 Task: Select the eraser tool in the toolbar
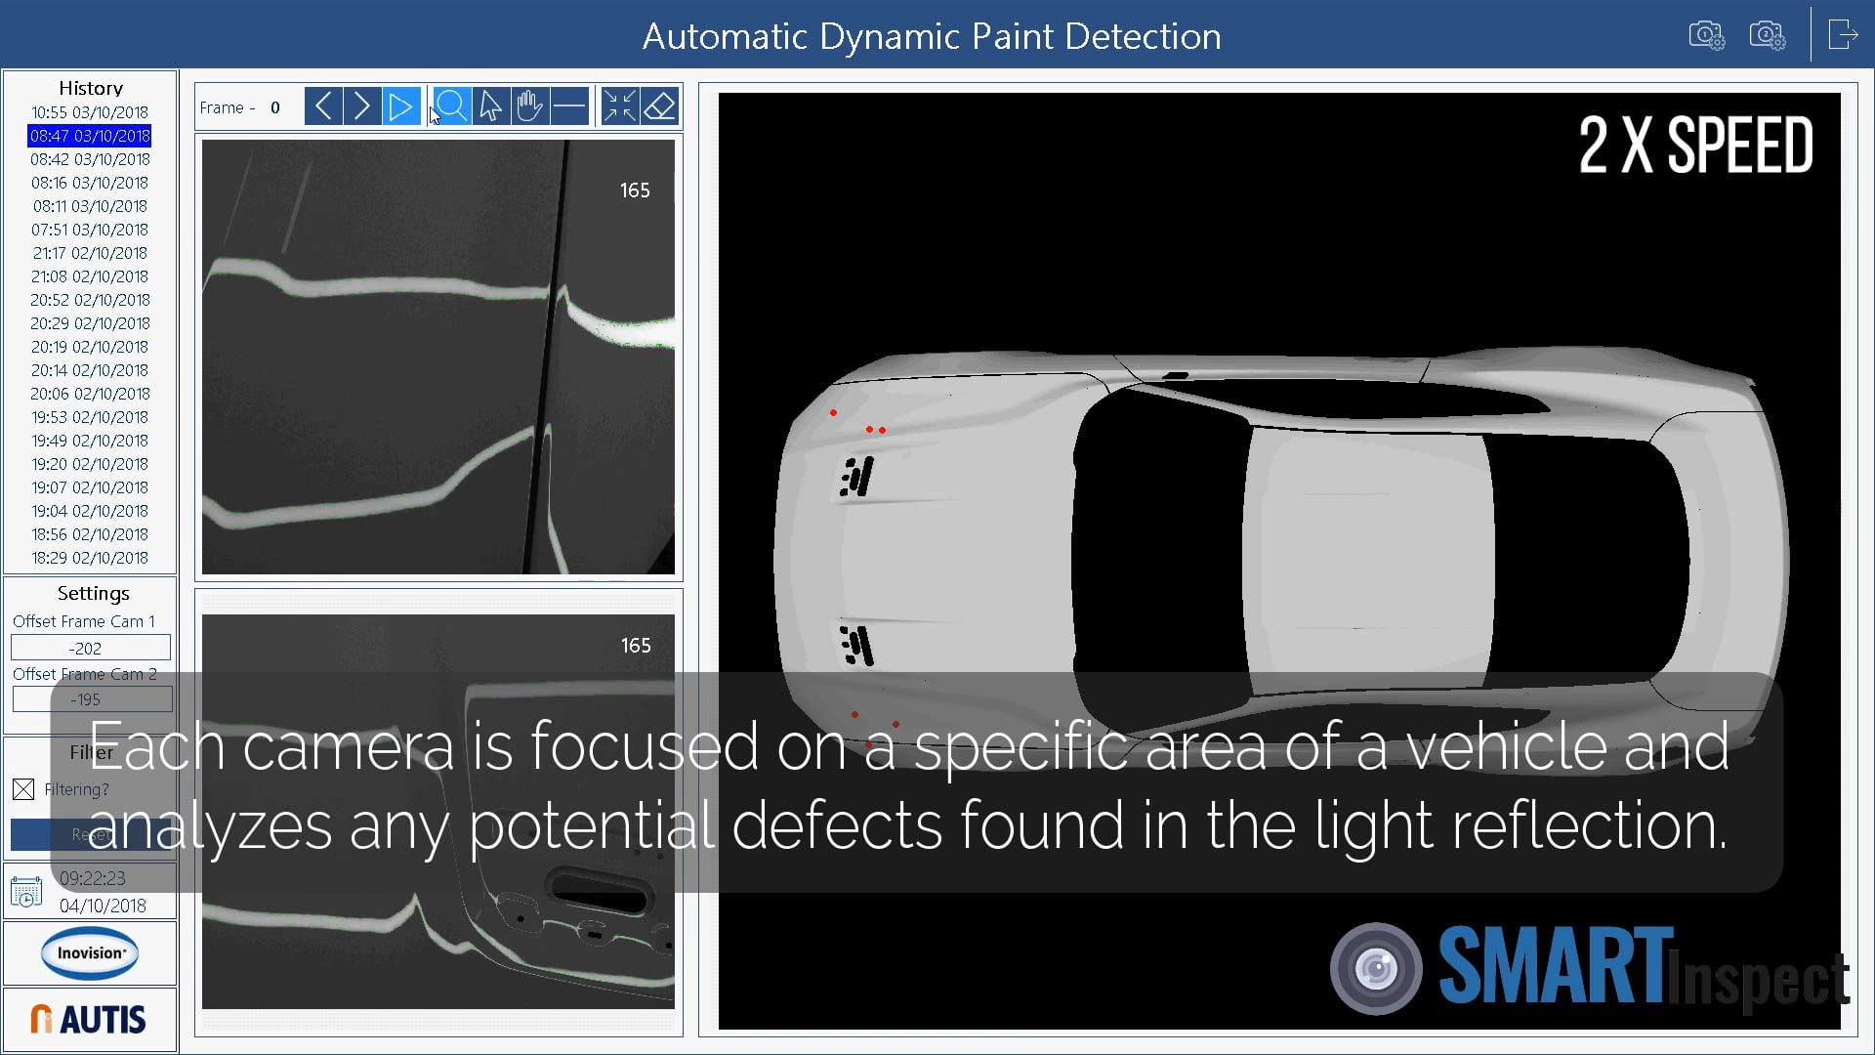tap(660, 105)
